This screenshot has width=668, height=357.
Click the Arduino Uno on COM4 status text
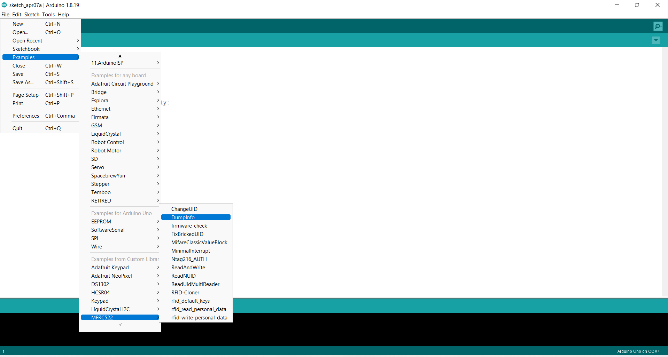(638, 351)
